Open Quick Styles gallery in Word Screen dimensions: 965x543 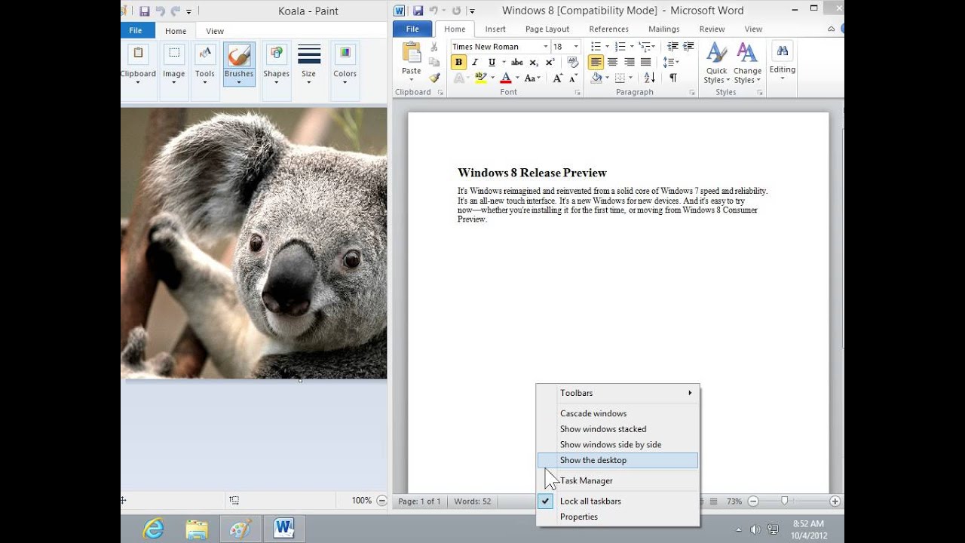point(716,63)
